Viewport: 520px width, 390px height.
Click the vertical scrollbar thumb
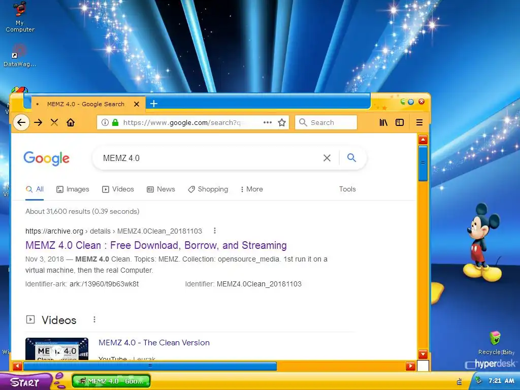tap(423, 164)
